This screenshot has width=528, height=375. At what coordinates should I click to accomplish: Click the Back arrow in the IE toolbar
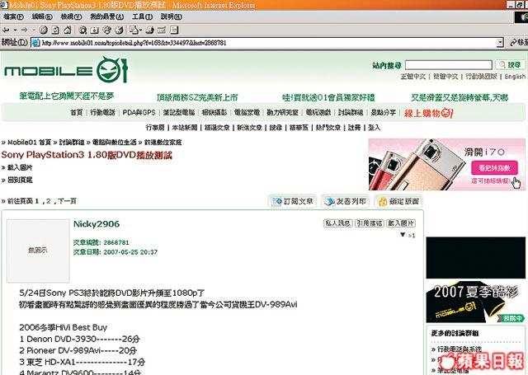(x=6, y=30)
